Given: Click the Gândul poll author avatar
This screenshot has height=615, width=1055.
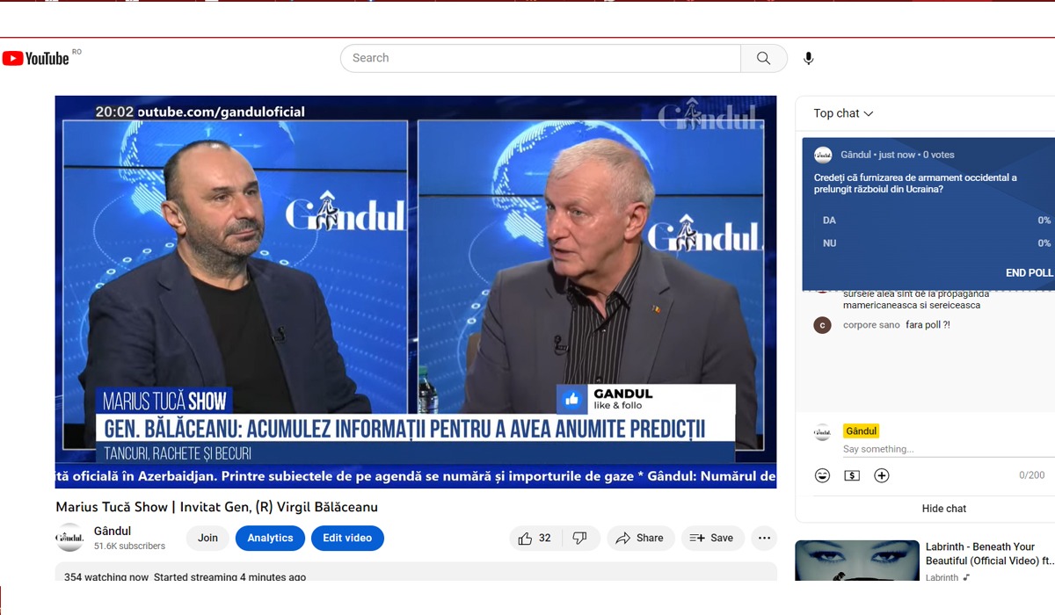Looking at the screenshot, I should 823,155.
